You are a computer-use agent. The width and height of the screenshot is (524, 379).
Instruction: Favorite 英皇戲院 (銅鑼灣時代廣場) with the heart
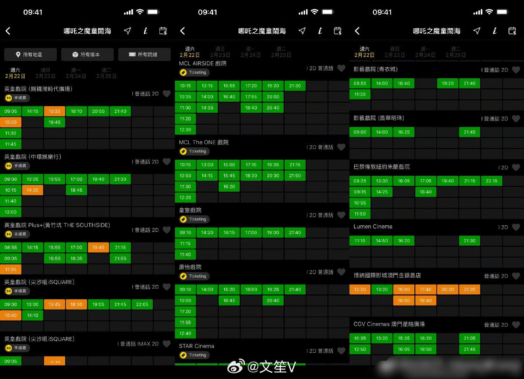click(167, 94)
